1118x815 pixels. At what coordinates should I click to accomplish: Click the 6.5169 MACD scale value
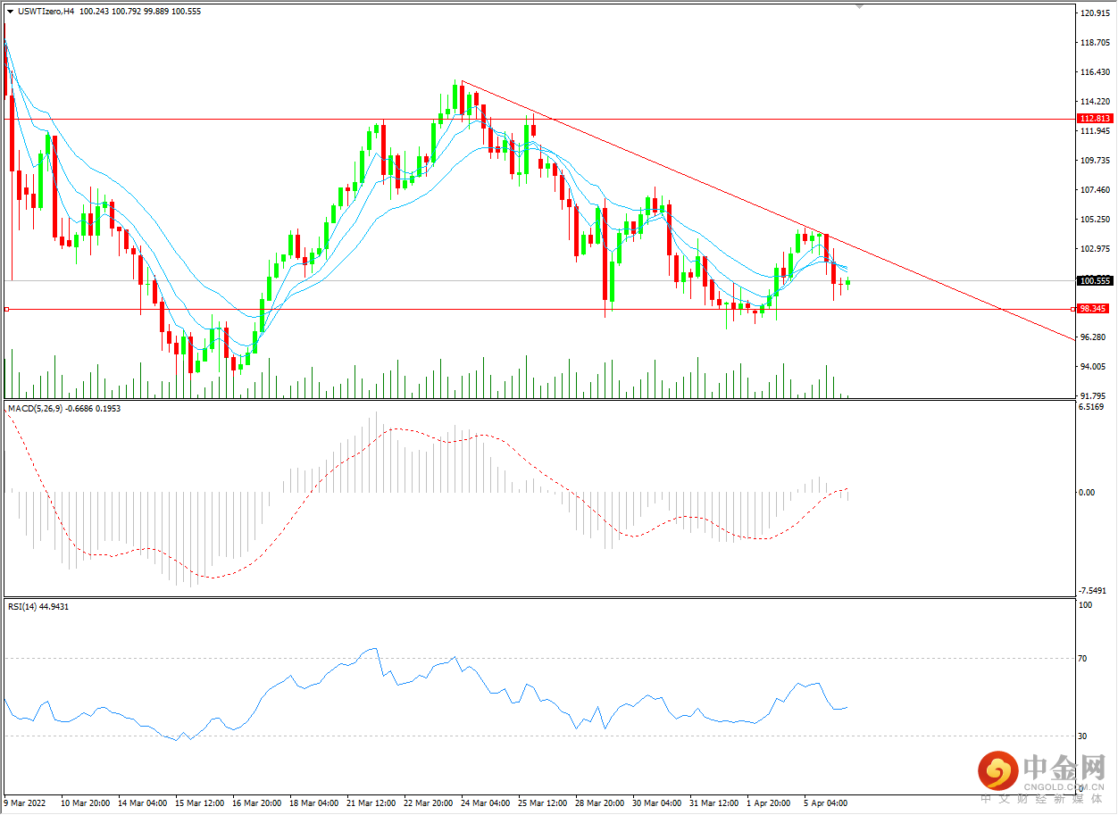point(1092,407)
